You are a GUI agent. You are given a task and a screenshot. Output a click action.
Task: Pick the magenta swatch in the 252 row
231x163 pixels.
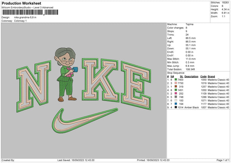[x=176, y=93]
